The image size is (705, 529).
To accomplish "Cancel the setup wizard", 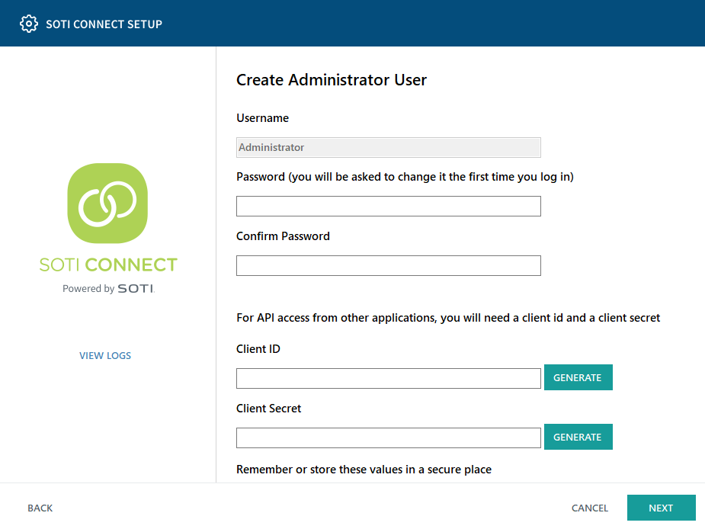I will [590, 508].
